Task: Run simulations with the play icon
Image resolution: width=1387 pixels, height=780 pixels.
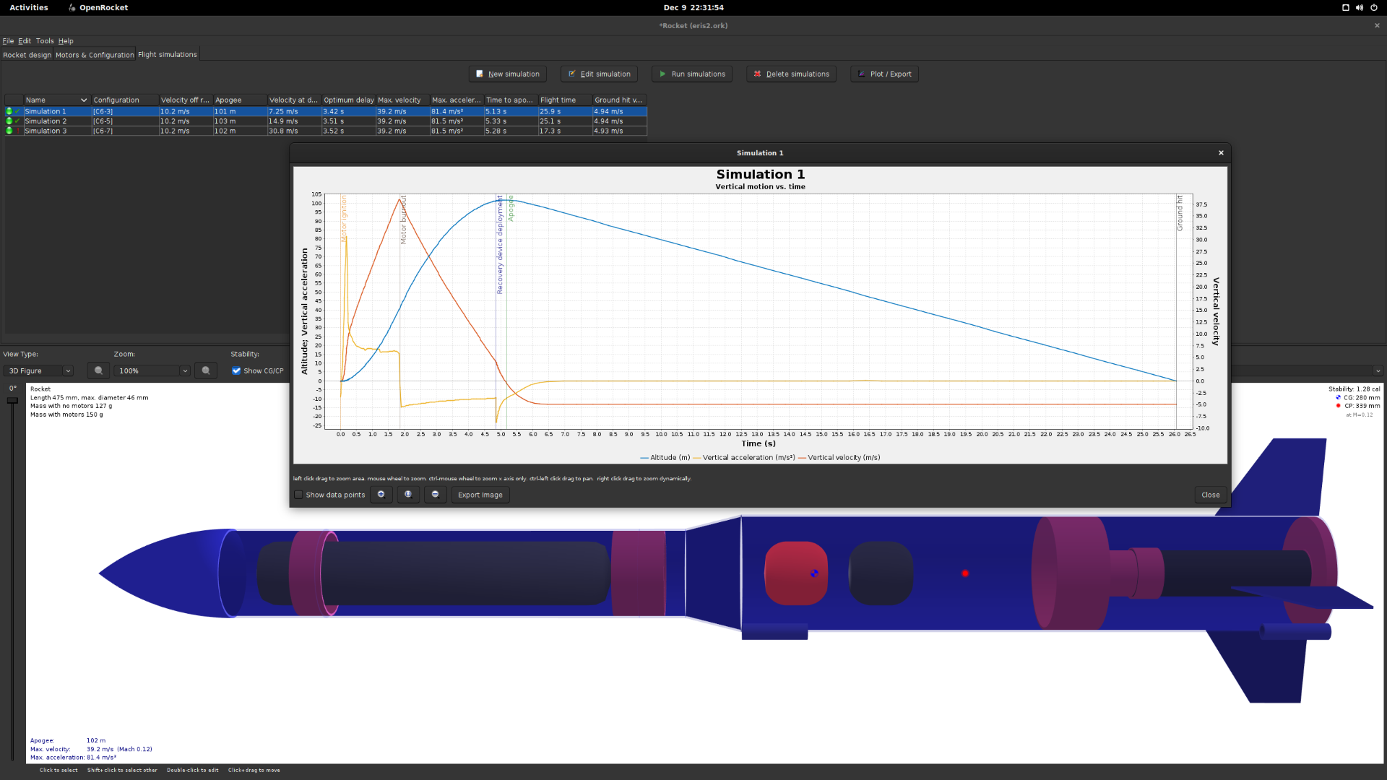Action: coord(691,74)
